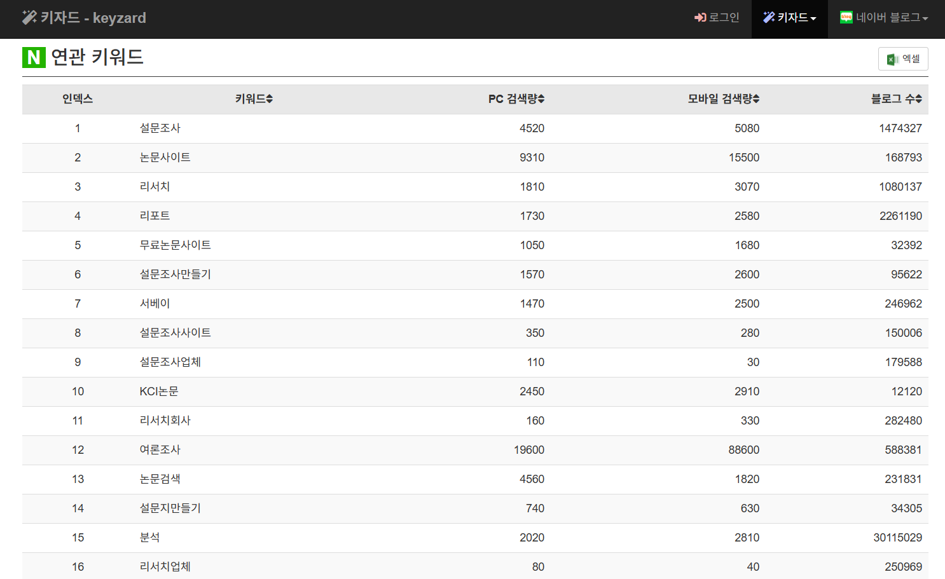Select the 인덱스 column header
This screenshot has height=579, width=945.
pos(78,99)
